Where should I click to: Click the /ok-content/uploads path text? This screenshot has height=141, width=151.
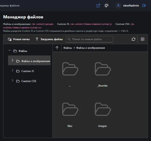point(43,24)
